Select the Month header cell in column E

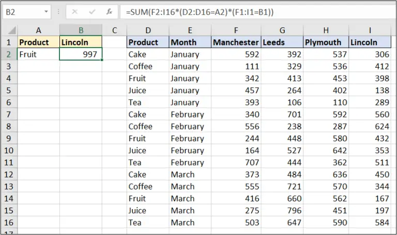click(x=190, y=42)
